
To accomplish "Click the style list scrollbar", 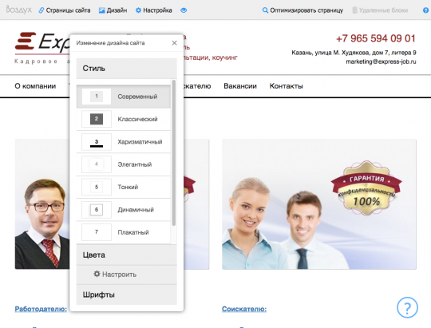I will coord(174,153).
